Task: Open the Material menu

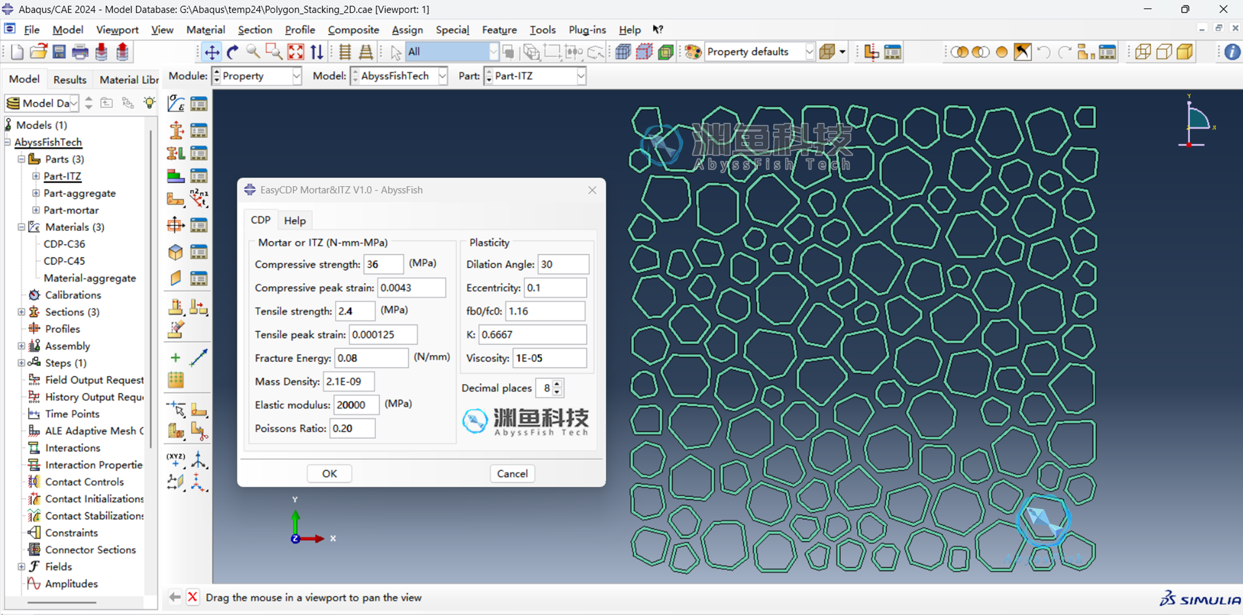Action: pos(206,30)
